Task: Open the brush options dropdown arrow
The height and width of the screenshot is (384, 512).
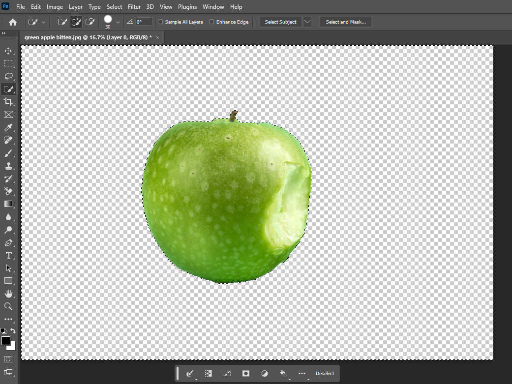Action: 118,22
